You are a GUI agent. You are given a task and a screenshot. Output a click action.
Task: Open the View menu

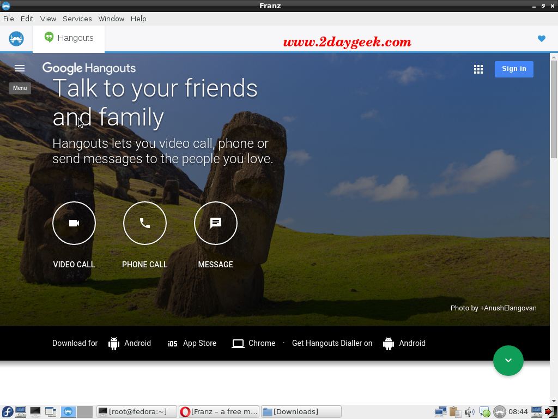pyautogui.click(x=48, y=19)
